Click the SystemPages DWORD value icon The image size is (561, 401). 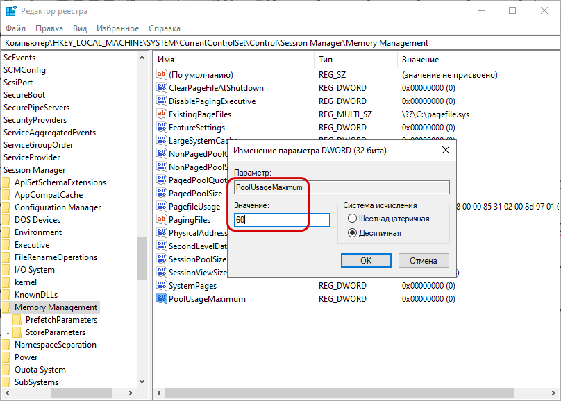tap(162, 286)
